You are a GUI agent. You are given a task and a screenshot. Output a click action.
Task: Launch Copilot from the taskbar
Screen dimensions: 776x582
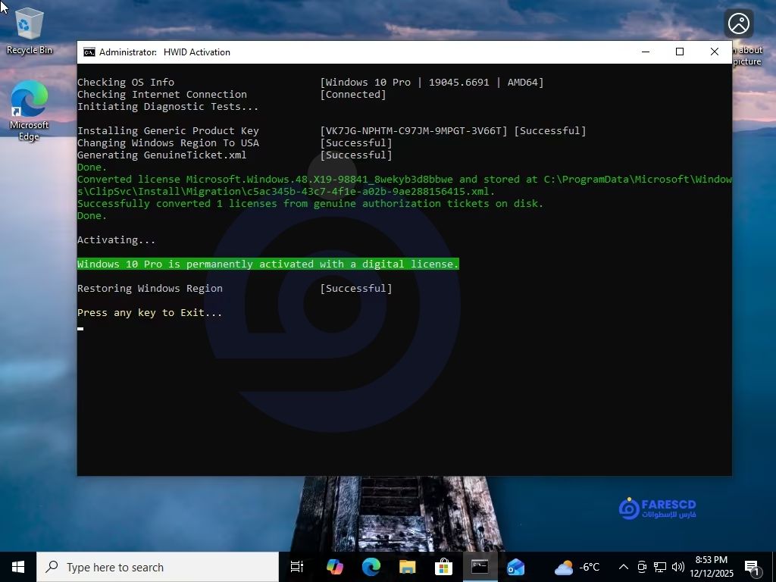334,567
